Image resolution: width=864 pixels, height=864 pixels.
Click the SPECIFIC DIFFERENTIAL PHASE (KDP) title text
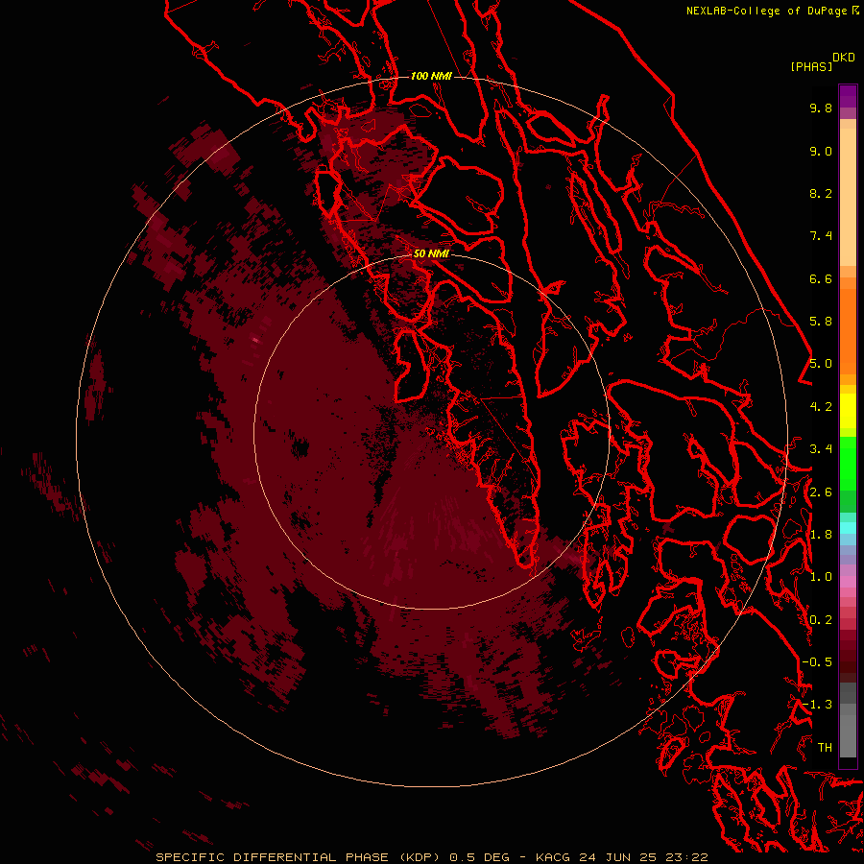pos(298,857)
